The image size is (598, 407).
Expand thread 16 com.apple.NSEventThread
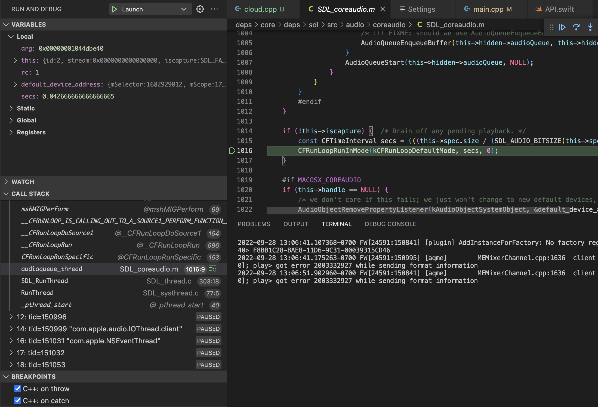pyautogui.click(x=11, y=341)
